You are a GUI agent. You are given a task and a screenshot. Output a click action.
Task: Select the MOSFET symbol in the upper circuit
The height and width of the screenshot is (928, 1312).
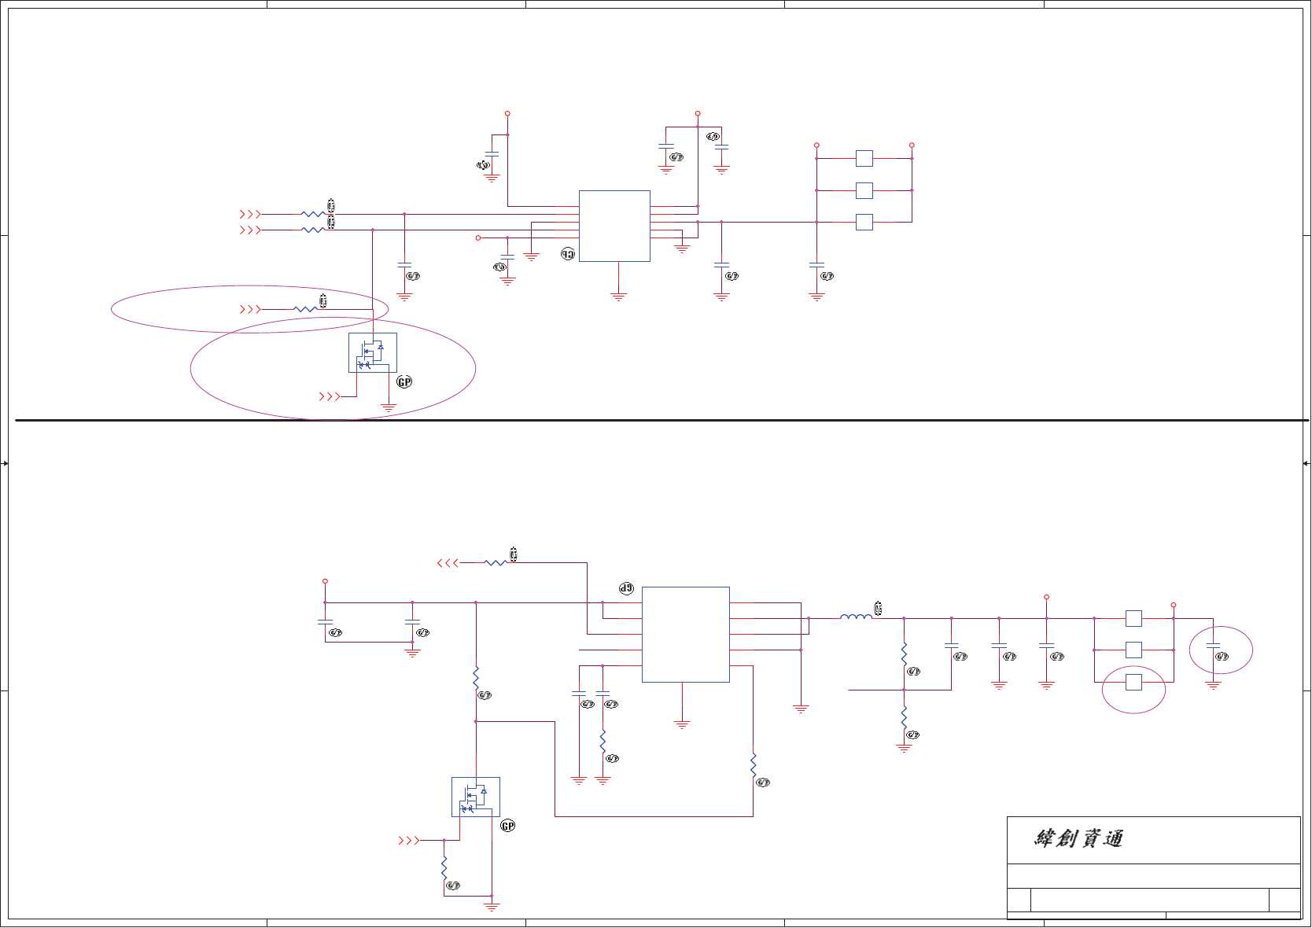coord(373,352)
